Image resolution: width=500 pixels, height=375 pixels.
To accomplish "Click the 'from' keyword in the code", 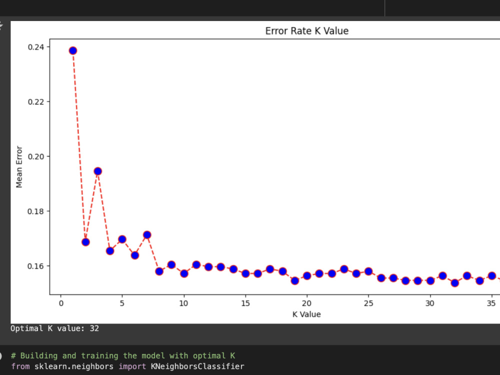I will (x=20, y=366).
